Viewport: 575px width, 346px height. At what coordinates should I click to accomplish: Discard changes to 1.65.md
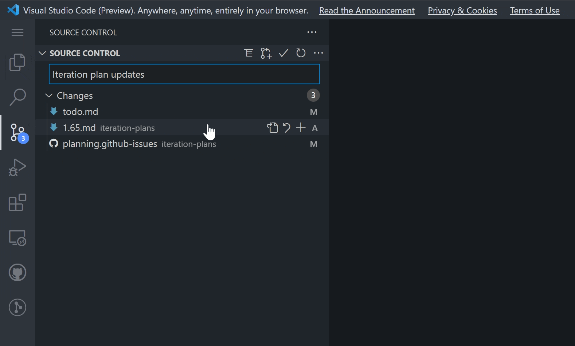pyautogui.click(x=287, y=128)
